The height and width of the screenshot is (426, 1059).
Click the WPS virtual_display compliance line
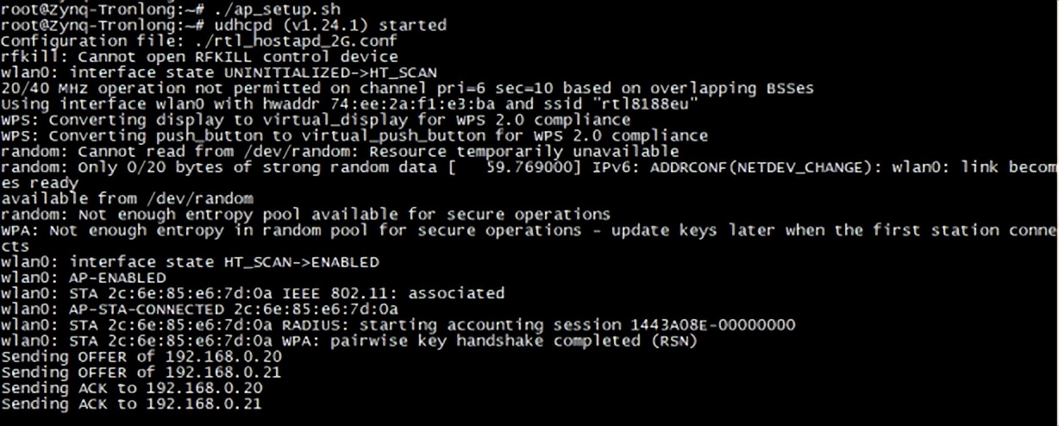pos(316,119)
